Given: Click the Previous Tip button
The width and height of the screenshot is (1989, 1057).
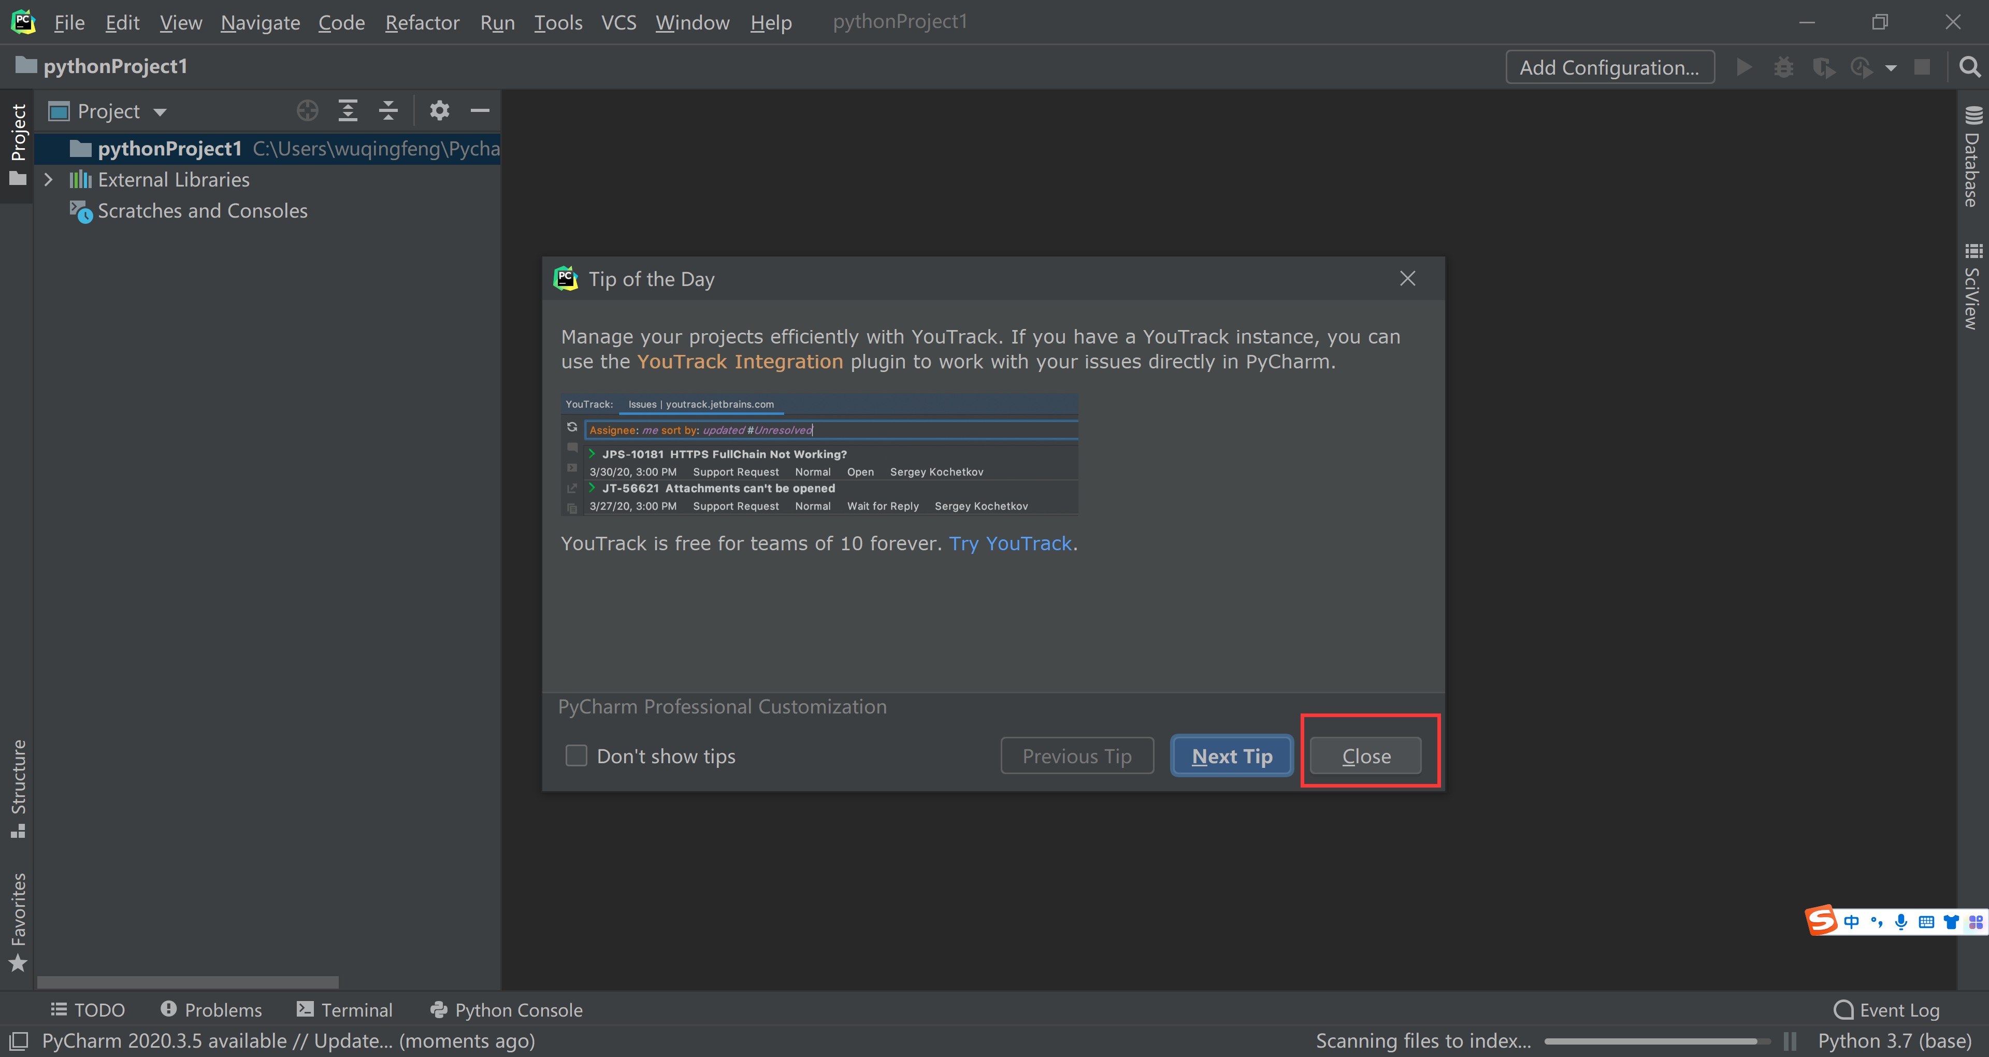Looking at the screenshot, I should point(1077,755).
